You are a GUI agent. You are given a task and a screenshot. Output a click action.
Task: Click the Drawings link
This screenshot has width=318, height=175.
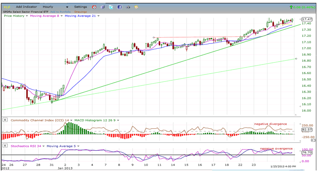pos(80,12)
